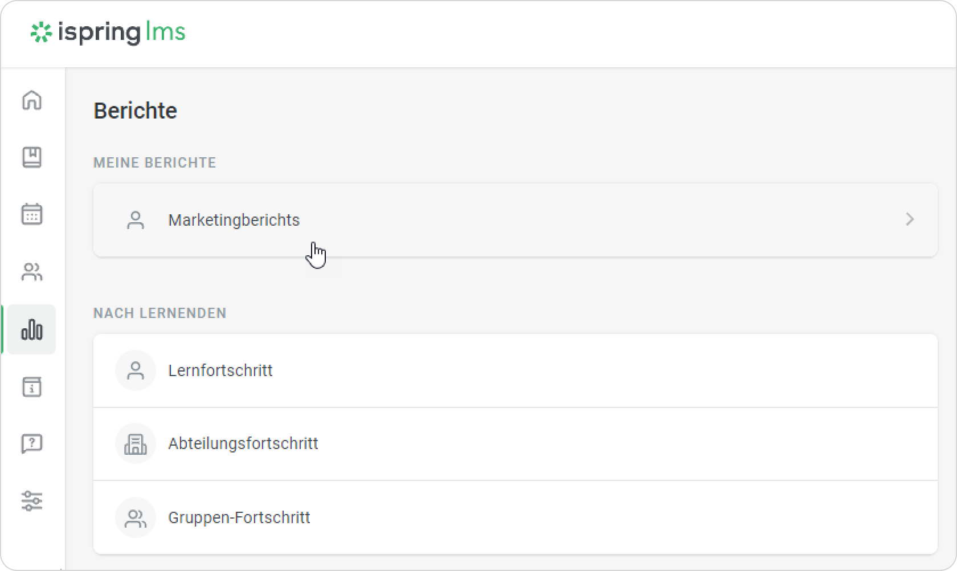Expand the Marketingberichts chevron arrow
Viewport: 957px width, 571px height.
coord(910,219)
